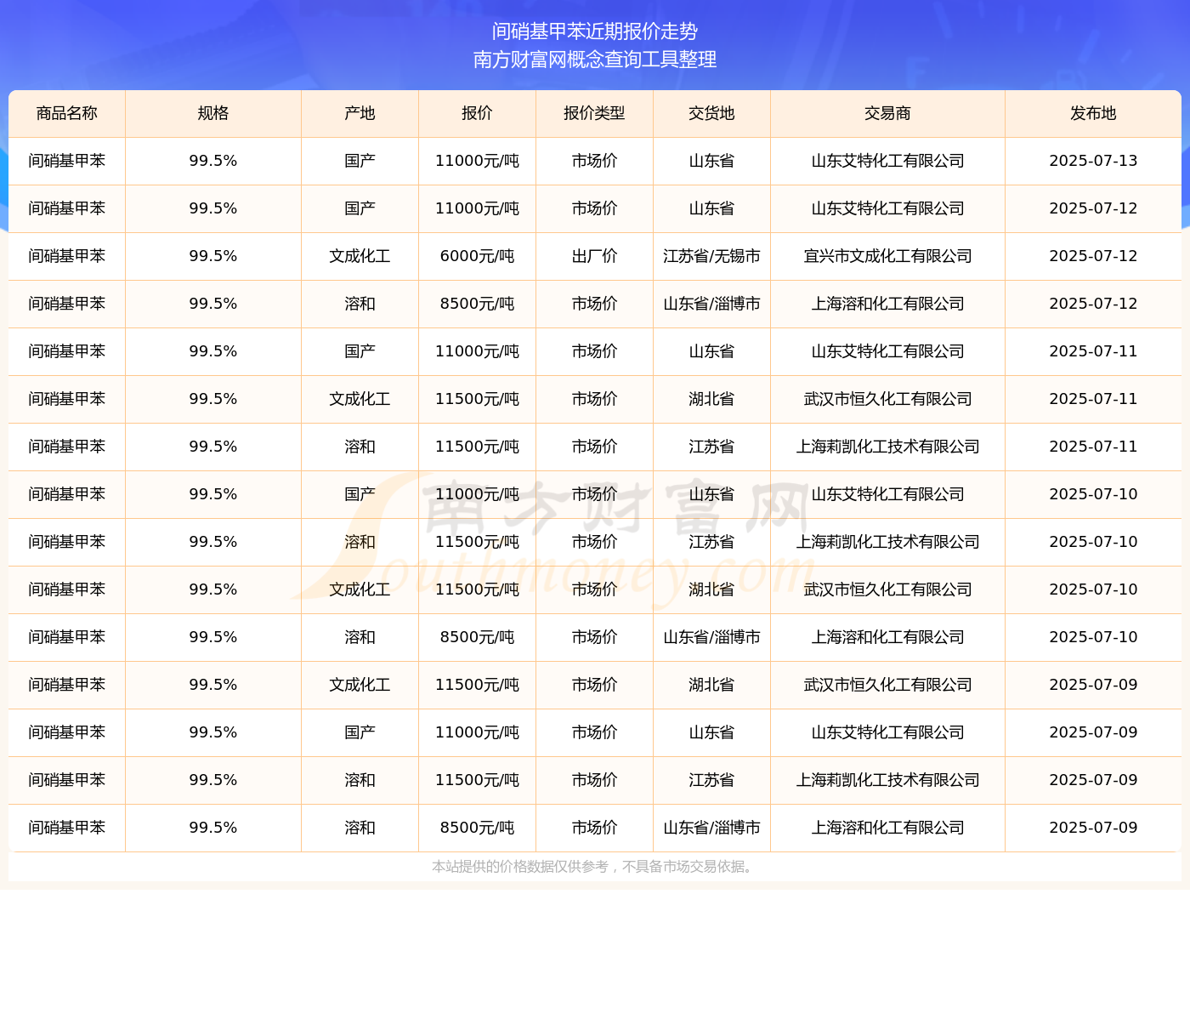Click 湖北省 in the 2025-07-11 row

(711, 399)
